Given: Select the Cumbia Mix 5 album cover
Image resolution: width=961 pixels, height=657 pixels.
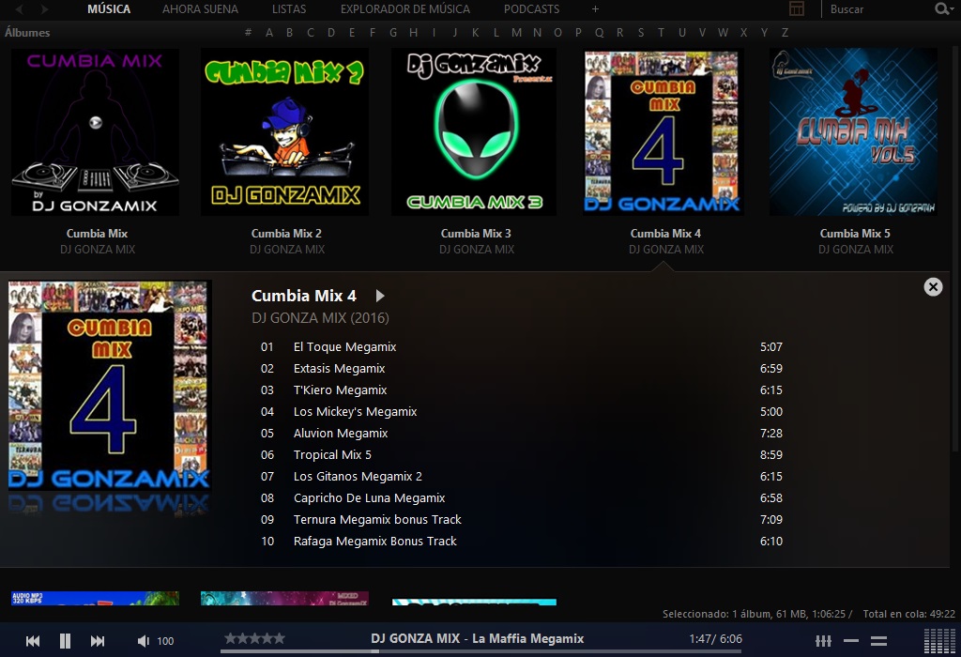Looking at the screenshot, I should coord(853,132).
